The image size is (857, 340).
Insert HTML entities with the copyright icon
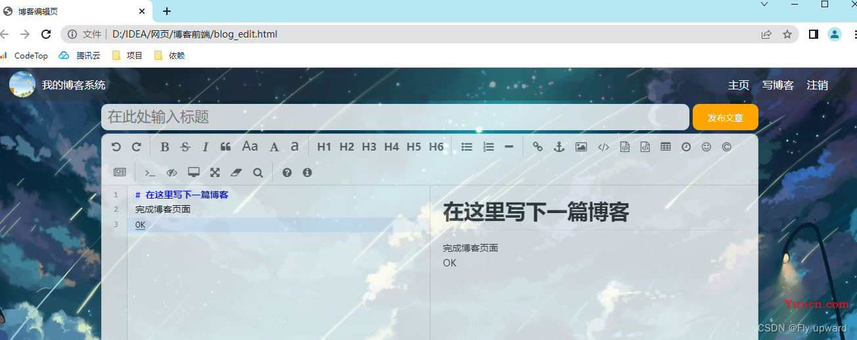click(727, 147)
